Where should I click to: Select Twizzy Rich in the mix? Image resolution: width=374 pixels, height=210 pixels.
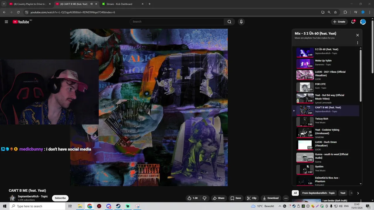coord(325,122)
